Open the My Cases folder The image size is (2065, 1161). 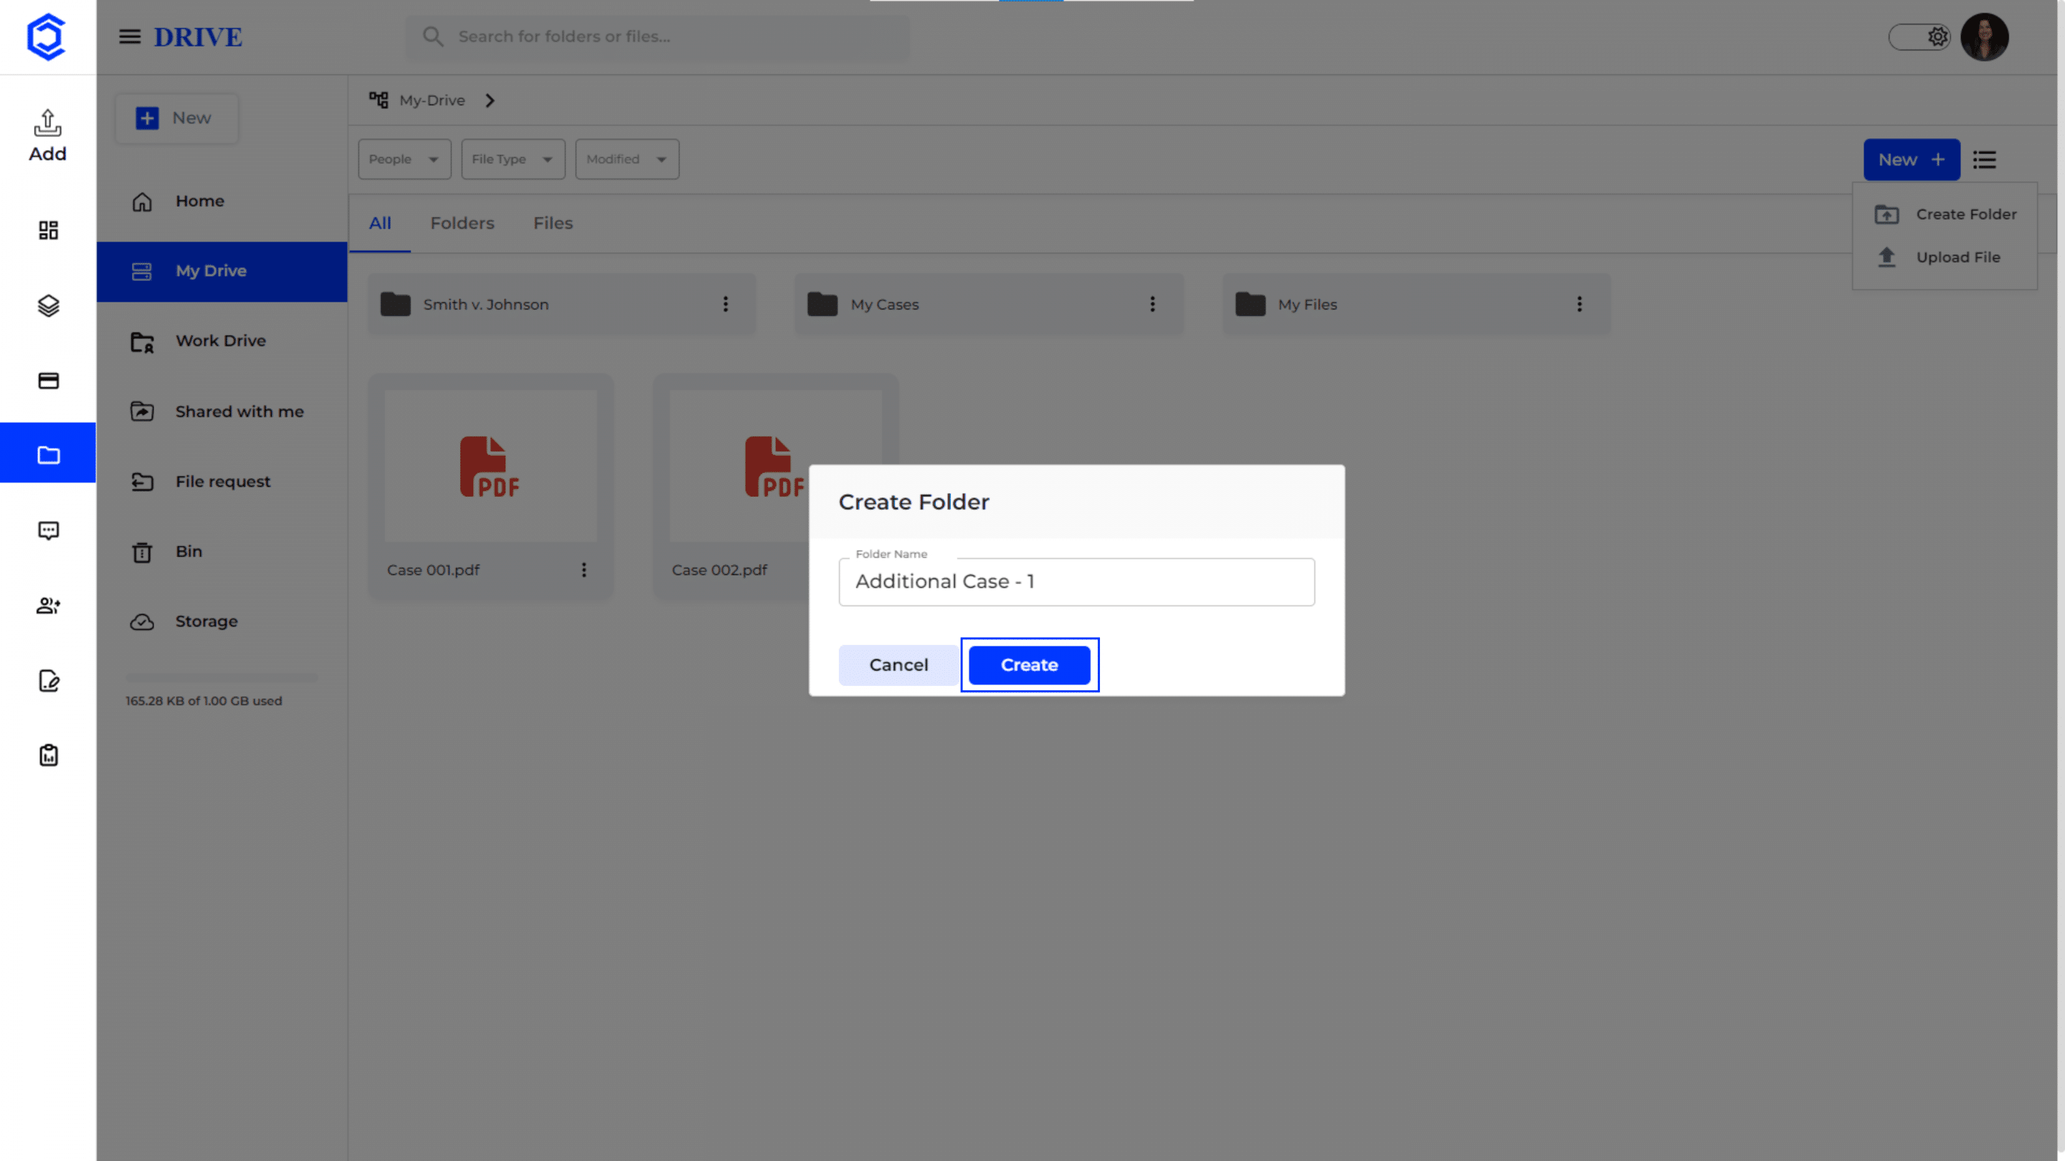989,305
